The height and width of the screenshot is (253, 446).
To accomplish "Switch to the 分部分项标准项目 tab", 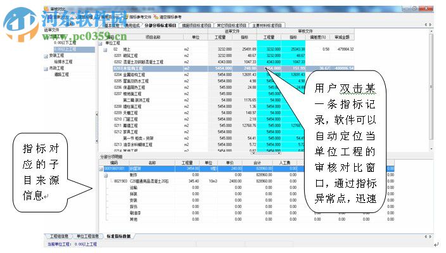I will tap(160, 25).
